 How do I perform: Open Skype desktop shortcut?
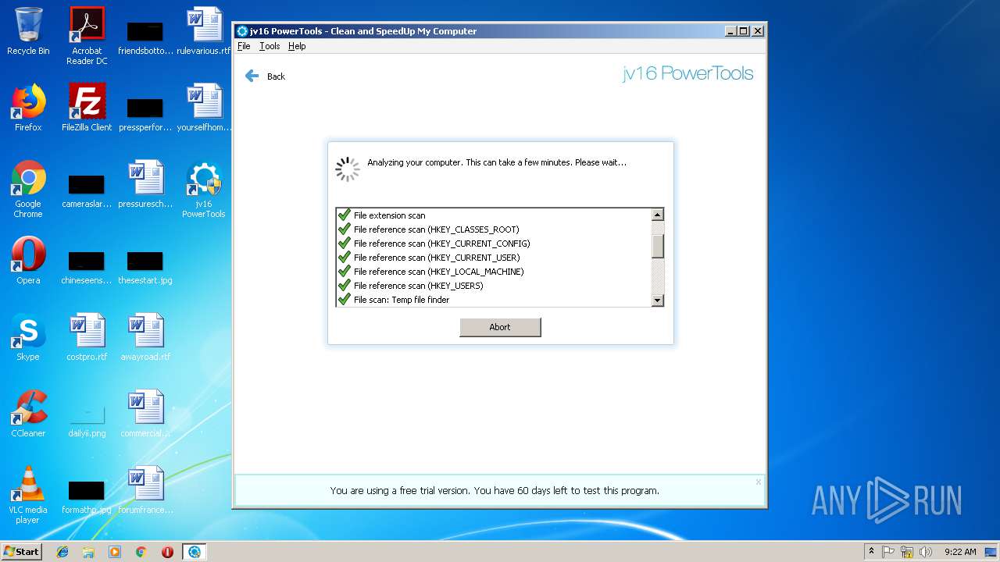tap(28, 337)
